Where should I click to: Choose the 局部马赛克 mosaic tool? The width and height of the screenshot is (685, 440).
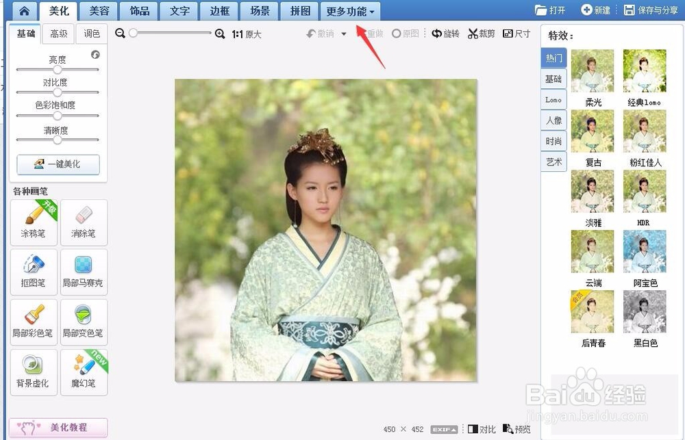(x=84, y=272)
